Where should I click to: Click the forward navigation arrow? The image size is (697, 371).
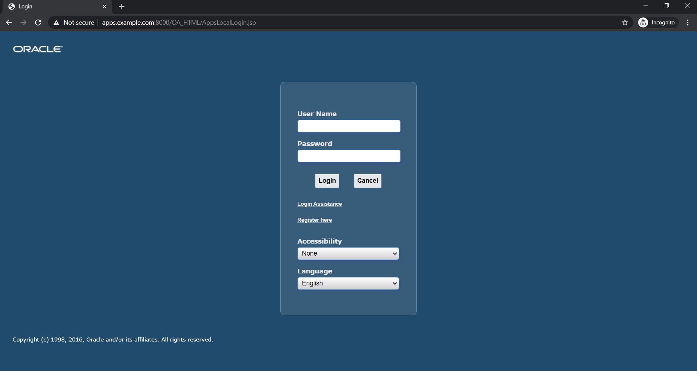23,22
